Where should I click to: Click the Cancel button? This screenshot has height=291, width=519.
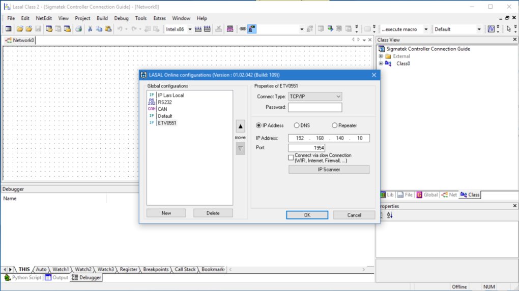(354, 215)
